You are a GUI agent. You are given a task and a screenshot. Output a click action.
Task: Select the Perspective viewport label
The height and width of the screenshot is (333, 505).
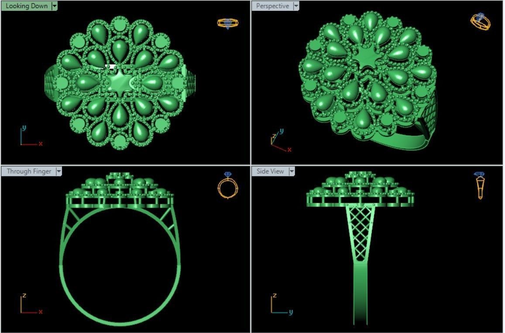pyautogui.click(x=272, y=6)
